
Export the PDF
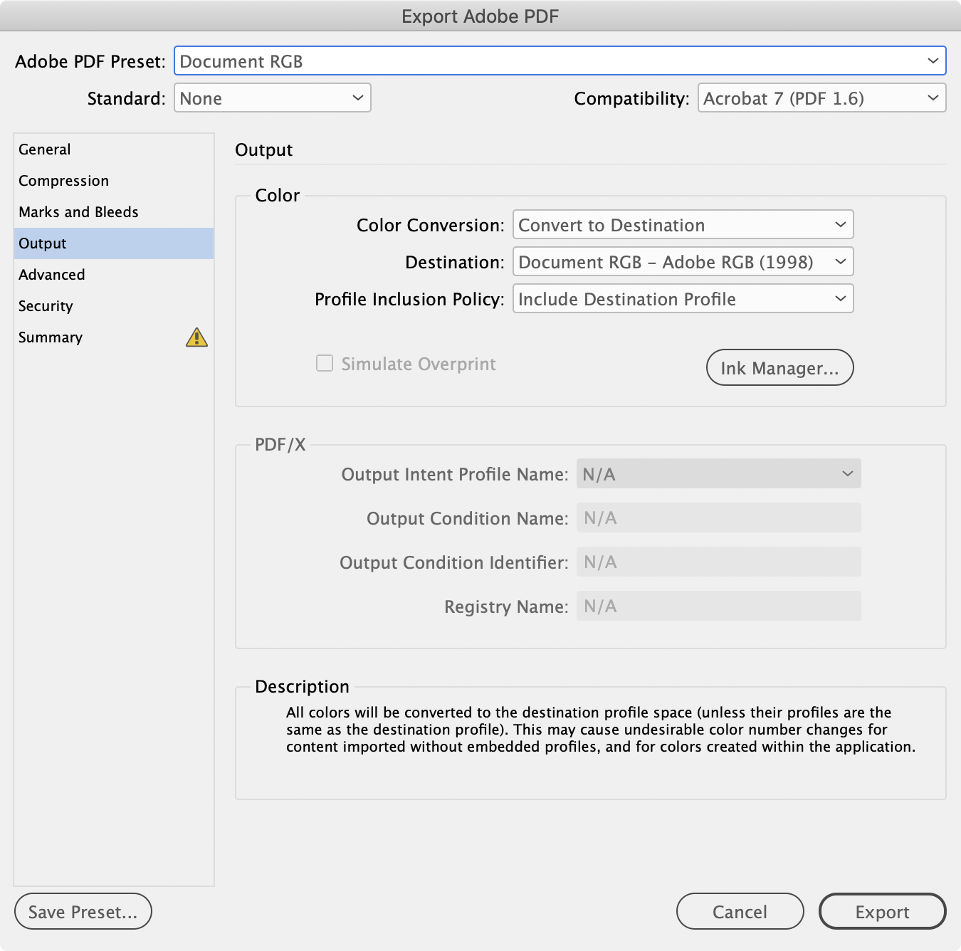[x=882, y=911]
